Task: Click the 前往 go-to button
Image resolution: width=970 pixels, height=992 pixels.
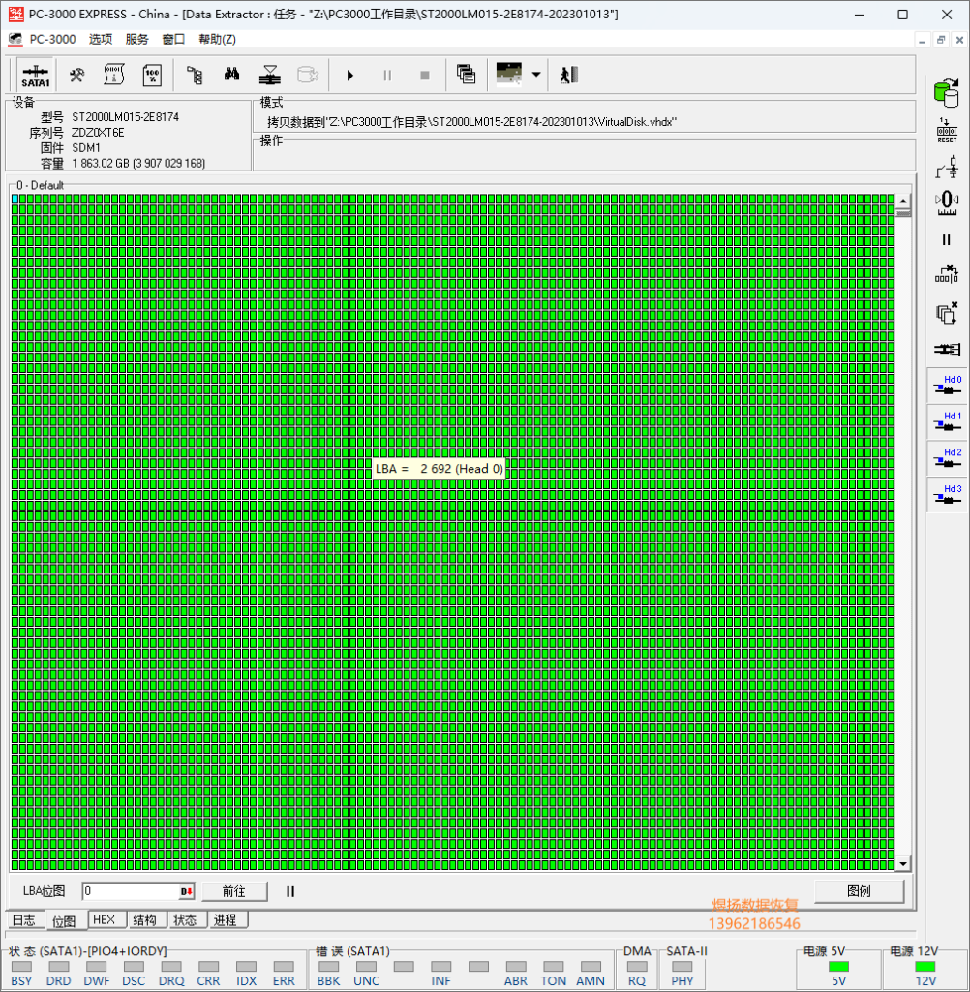Action: coord(234,891)
